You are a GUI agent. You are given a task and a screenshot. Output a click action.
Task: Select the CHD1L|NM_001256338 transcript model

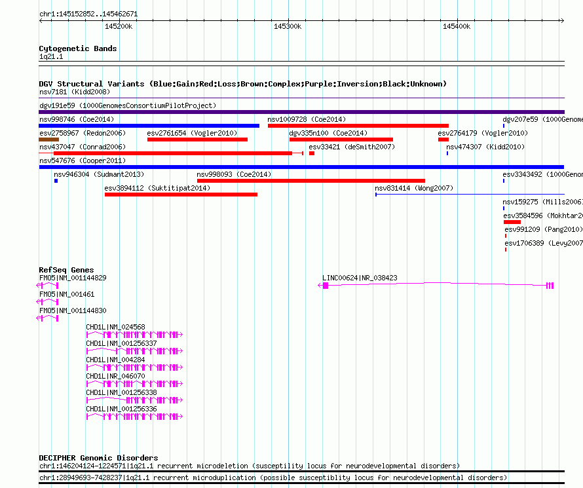(134, 400)
